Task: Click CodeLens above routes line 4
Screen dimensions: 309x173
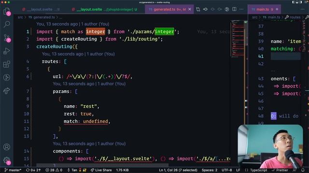Action: [x=78, y=54]
